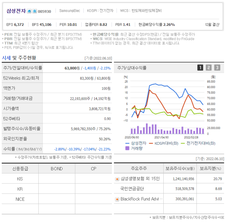Switch to chart tab 3
227x224 pixels.
coord(217,68)
